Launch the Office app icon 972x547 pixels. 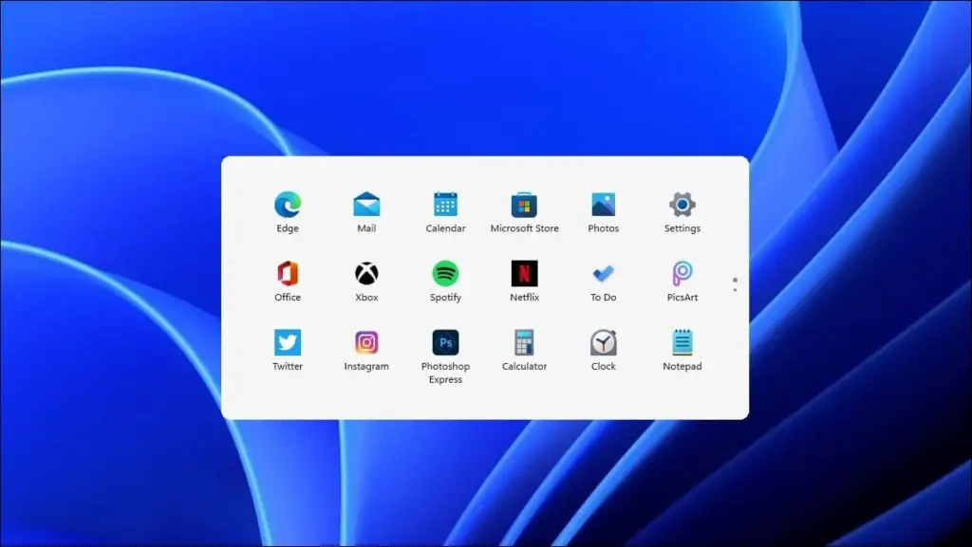click(x=288, y=273)
